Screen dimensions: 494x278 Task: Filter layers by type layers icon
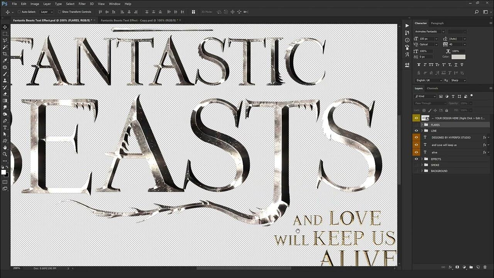(x=453, y=96)
